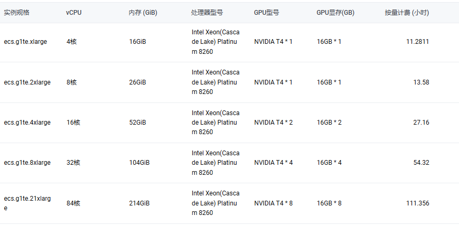Click the 16GB * 2 GPU memory cell

pos(329,123)
